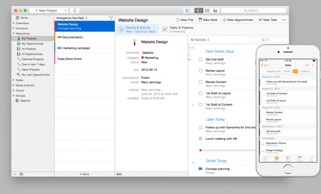Click the New Task button

pos(268,20)
